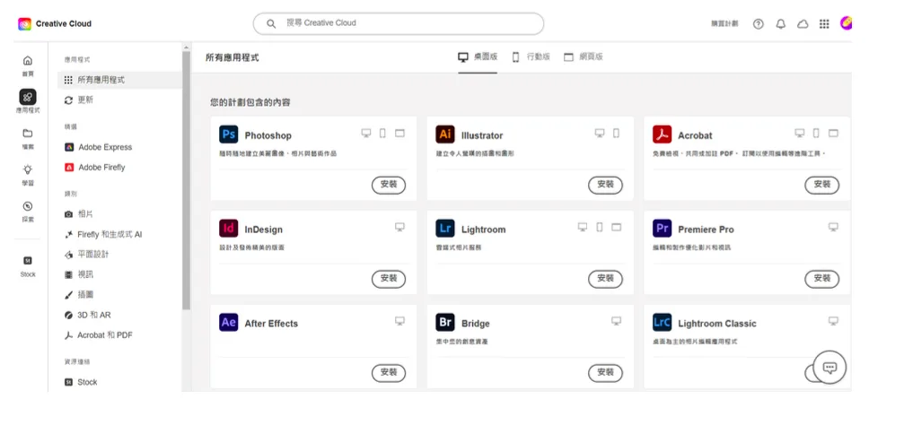Click the Buy plan (購買計劃) link
The height and width of the screenshot is (425, 904).
(x=724, y=23)
